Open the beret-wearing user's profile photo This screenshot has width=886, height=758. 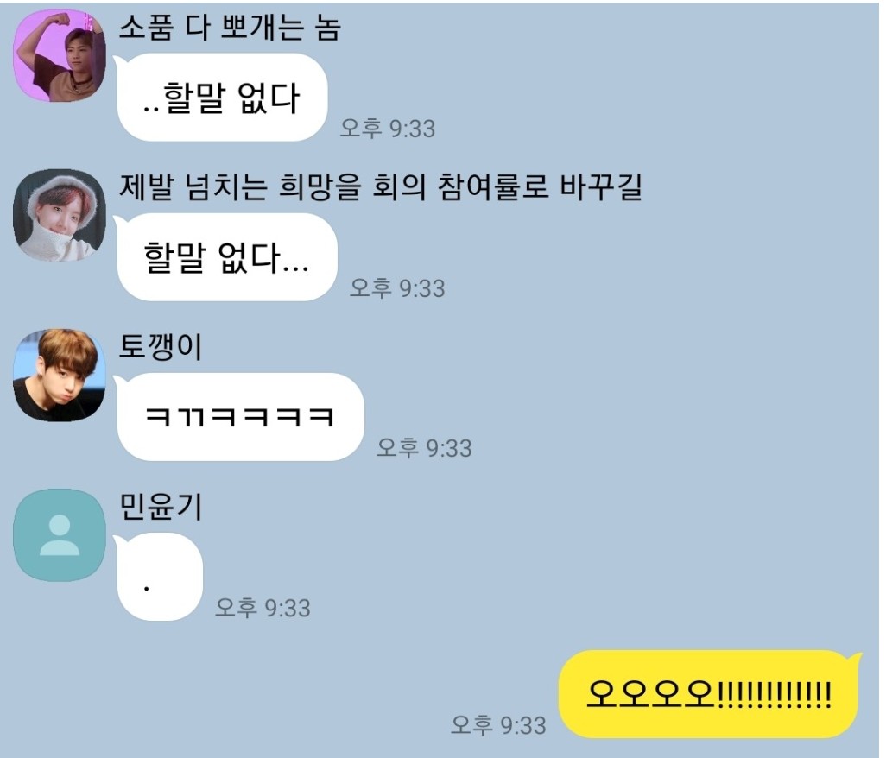click(60, 215)
